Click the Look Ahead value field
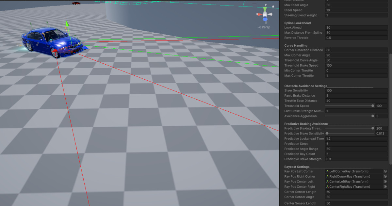 tap(356, 28)
